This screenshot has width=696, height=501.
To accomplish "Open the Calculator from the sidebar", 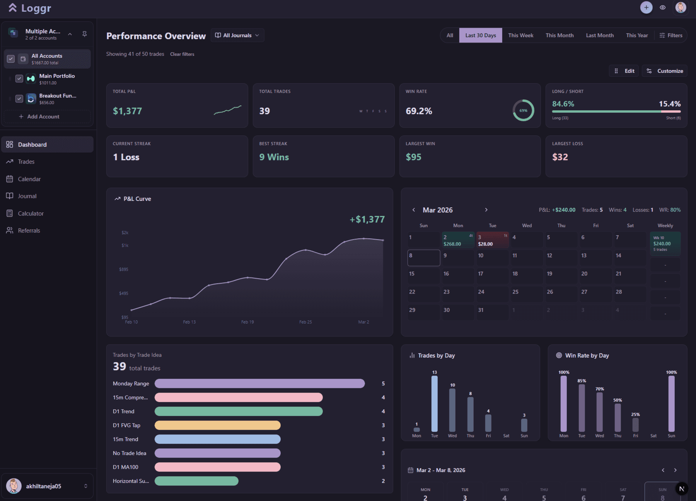I will coord(31,213).
